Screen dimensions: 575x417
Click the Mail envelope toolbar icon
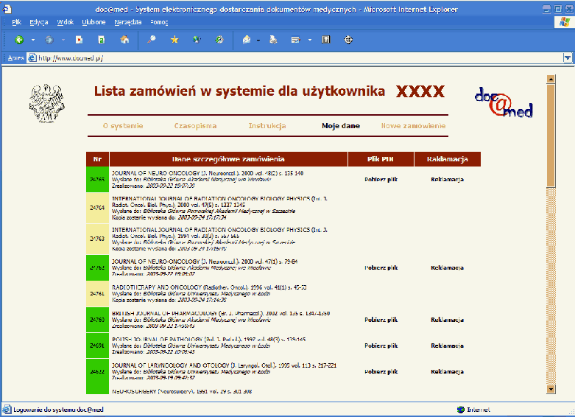[x=247, y=40]
